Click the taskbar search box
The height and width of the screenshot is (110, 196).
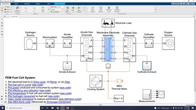(x=22, y=108)
